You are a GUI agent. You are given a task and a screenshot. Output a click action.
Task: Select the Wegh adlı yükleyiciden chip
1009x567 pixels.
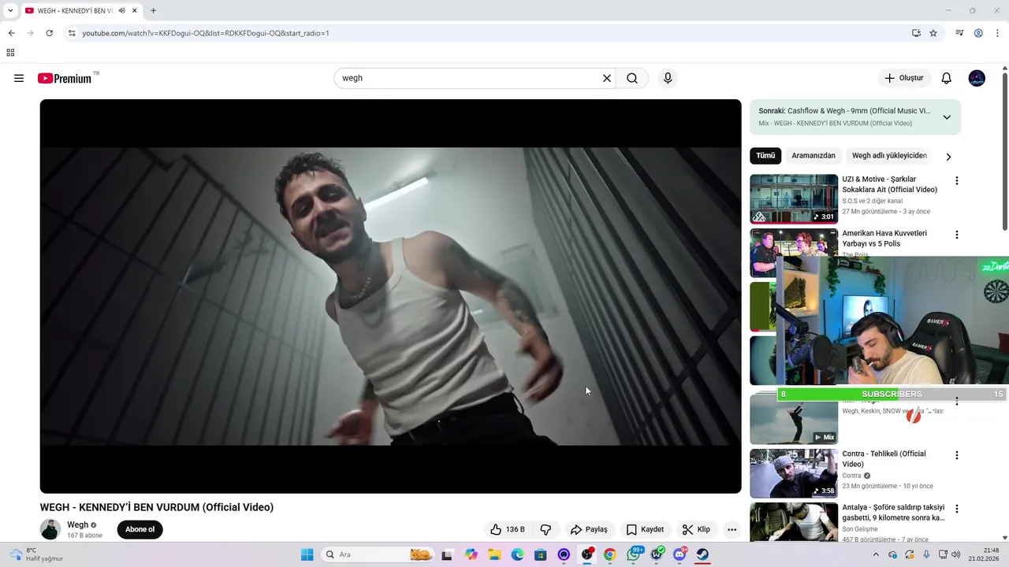click(x=889, y=156)
